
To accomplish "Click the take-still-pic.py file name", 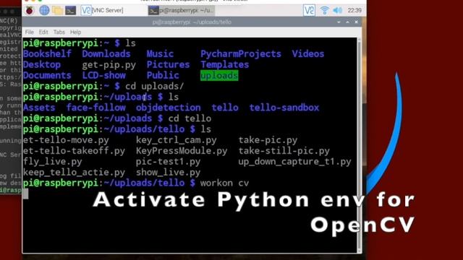I will (284, 151).
